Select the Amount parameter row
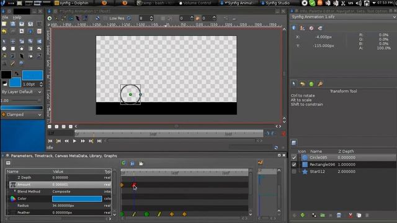Screen dimensions: 397x223 (x=60, y=185)
